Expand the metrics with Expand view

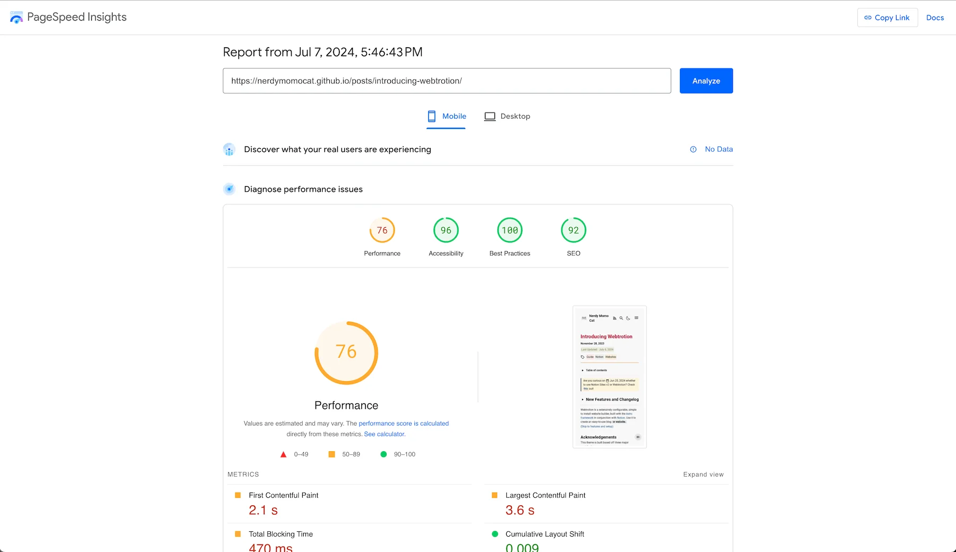coord(703,475)
